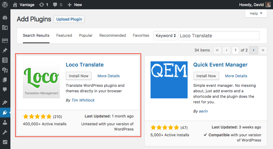The image size is (273, 149).
Task: Go to next page of results
Action: coord(254,50)
